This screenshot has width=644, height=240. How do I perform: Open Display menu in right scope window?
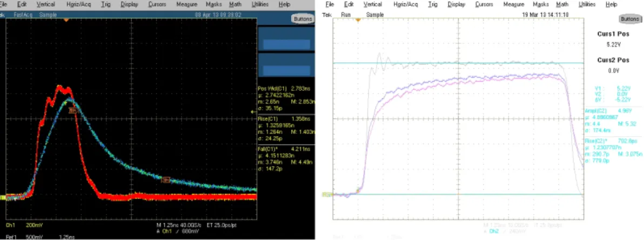[457, 4]
